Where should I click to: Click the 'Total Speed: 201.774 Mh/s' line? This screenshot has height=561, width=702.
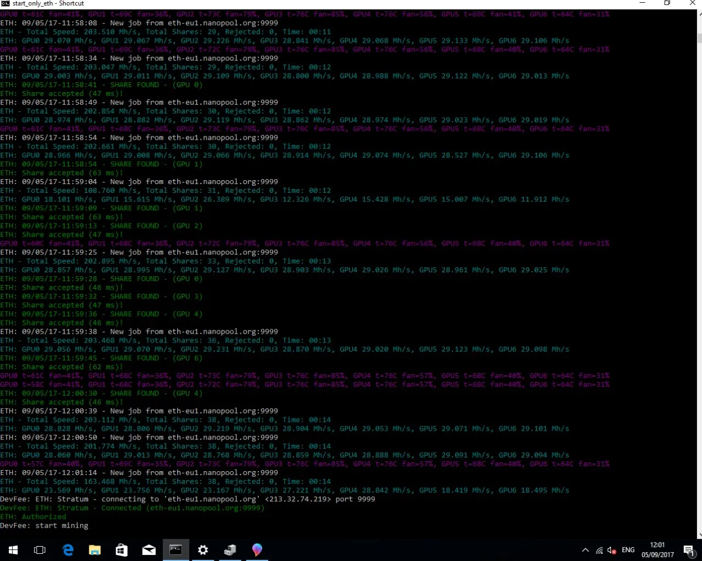pos(166,446)
